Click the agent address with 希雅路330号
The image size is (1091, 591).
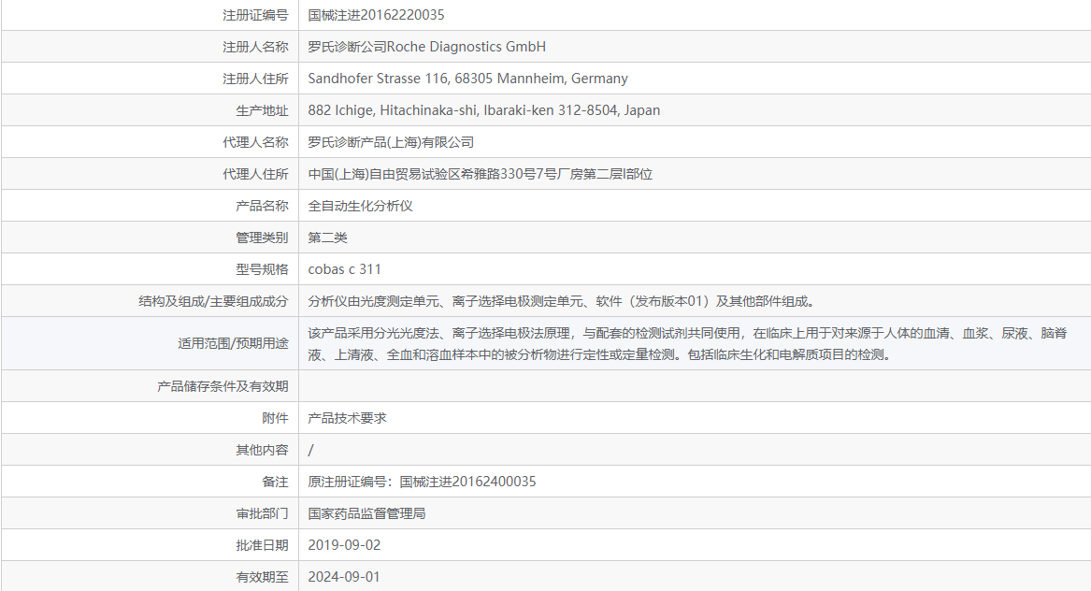click(481, 174)
